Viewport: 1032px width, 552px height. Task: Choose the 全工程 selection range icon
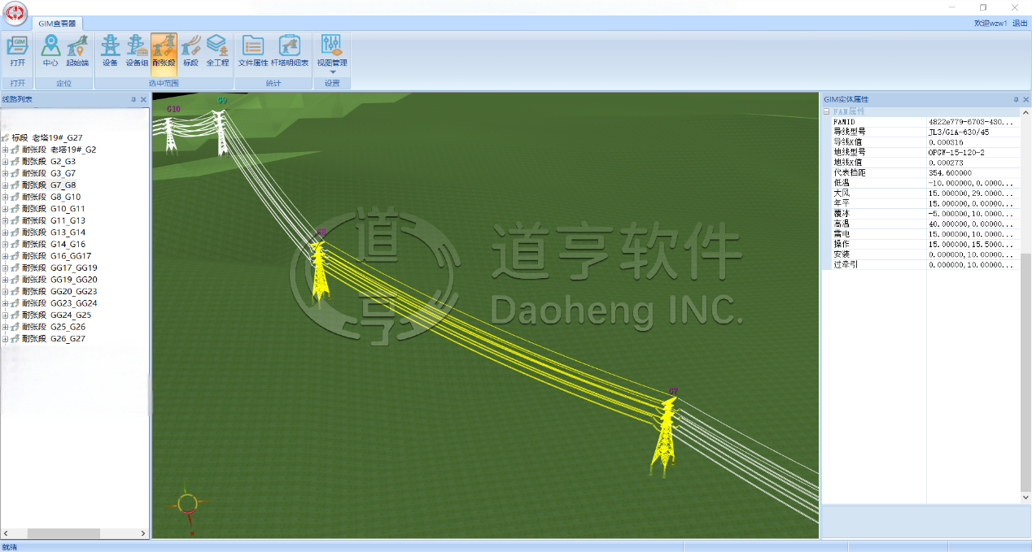[217, 51]
